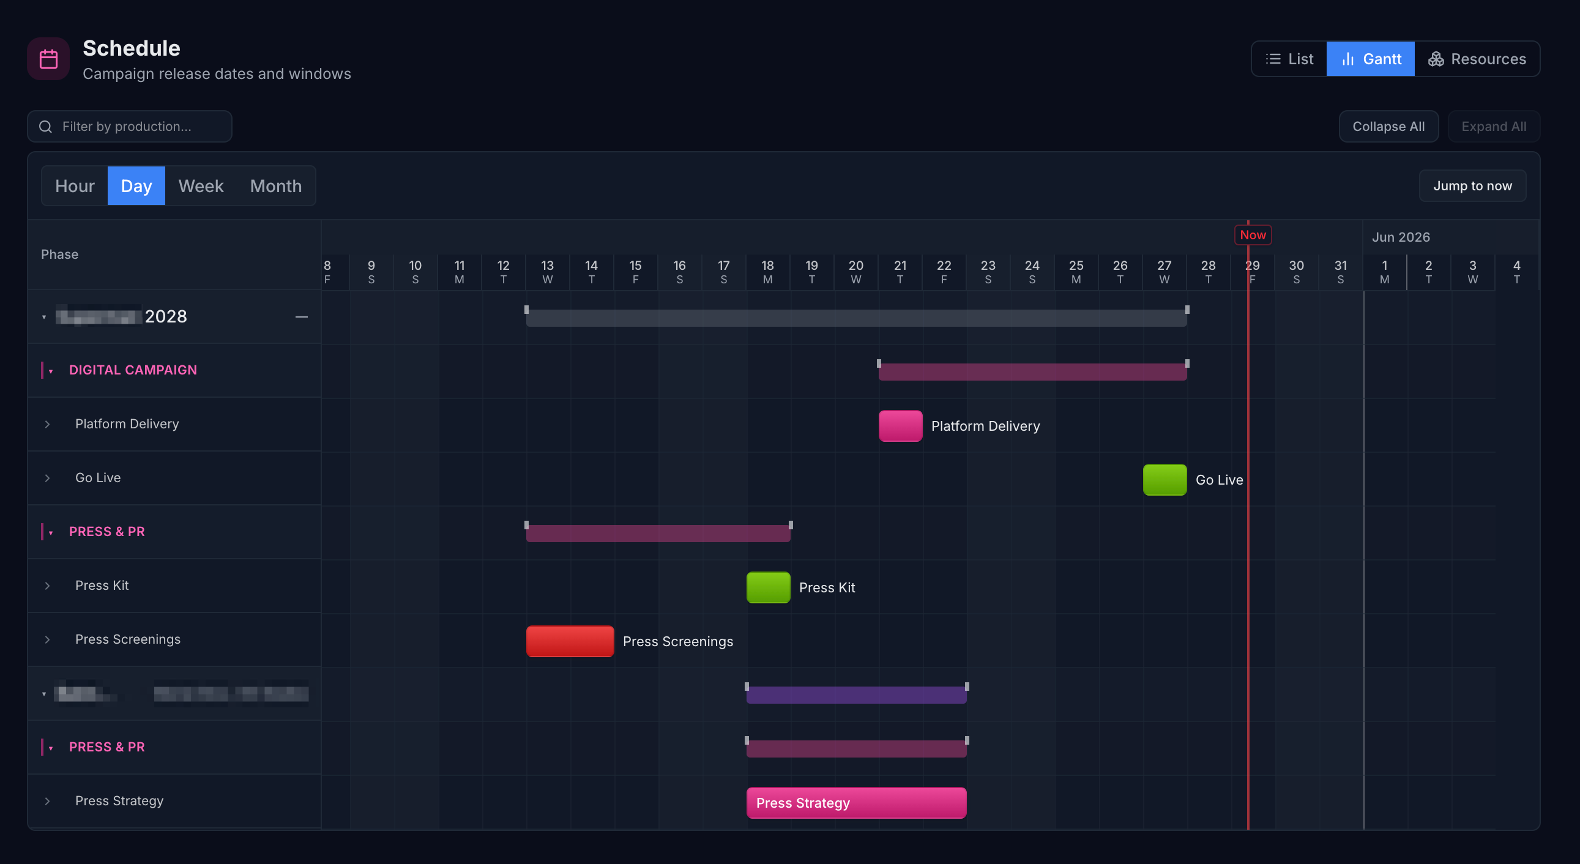Click the DIGITAL CAMPAIGN summary bar
Screen dimensions: 1580x864
[x=1033, y=371]
